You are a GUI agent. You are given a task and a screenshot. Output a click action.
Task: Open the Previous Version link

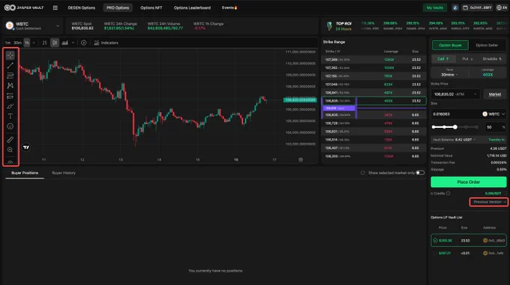pyautogui.click(x=489, y=202)
